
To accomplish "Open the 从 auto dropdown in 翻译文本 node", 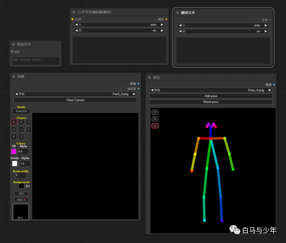I will point(223,25).
